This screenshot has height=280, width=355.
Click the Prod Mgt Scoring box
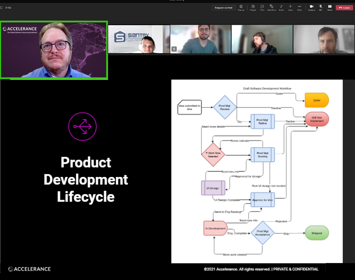263,155
